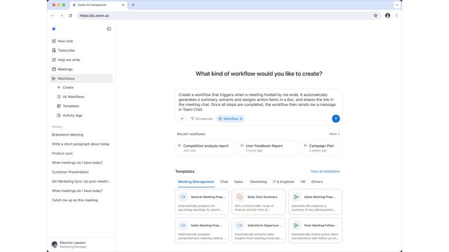The height and width of the screenshot is (252, 449).
Task: Open Transcribe in the sidebar
Action: pyautogui.click(x=66, y=51)
